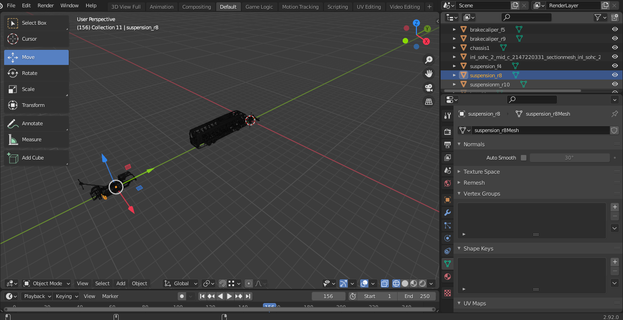Viewport: 623px width, 320px height.
Task: Open the viewport Add menu
Action: (x=121, y=283)
